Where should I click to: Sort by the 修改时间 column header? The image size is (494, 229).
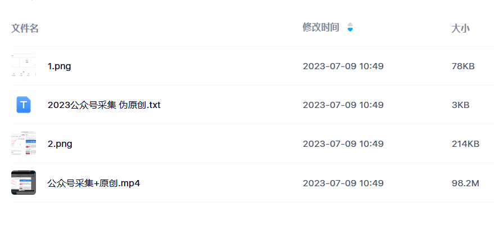pyautogui.click(x=321, y=28)
